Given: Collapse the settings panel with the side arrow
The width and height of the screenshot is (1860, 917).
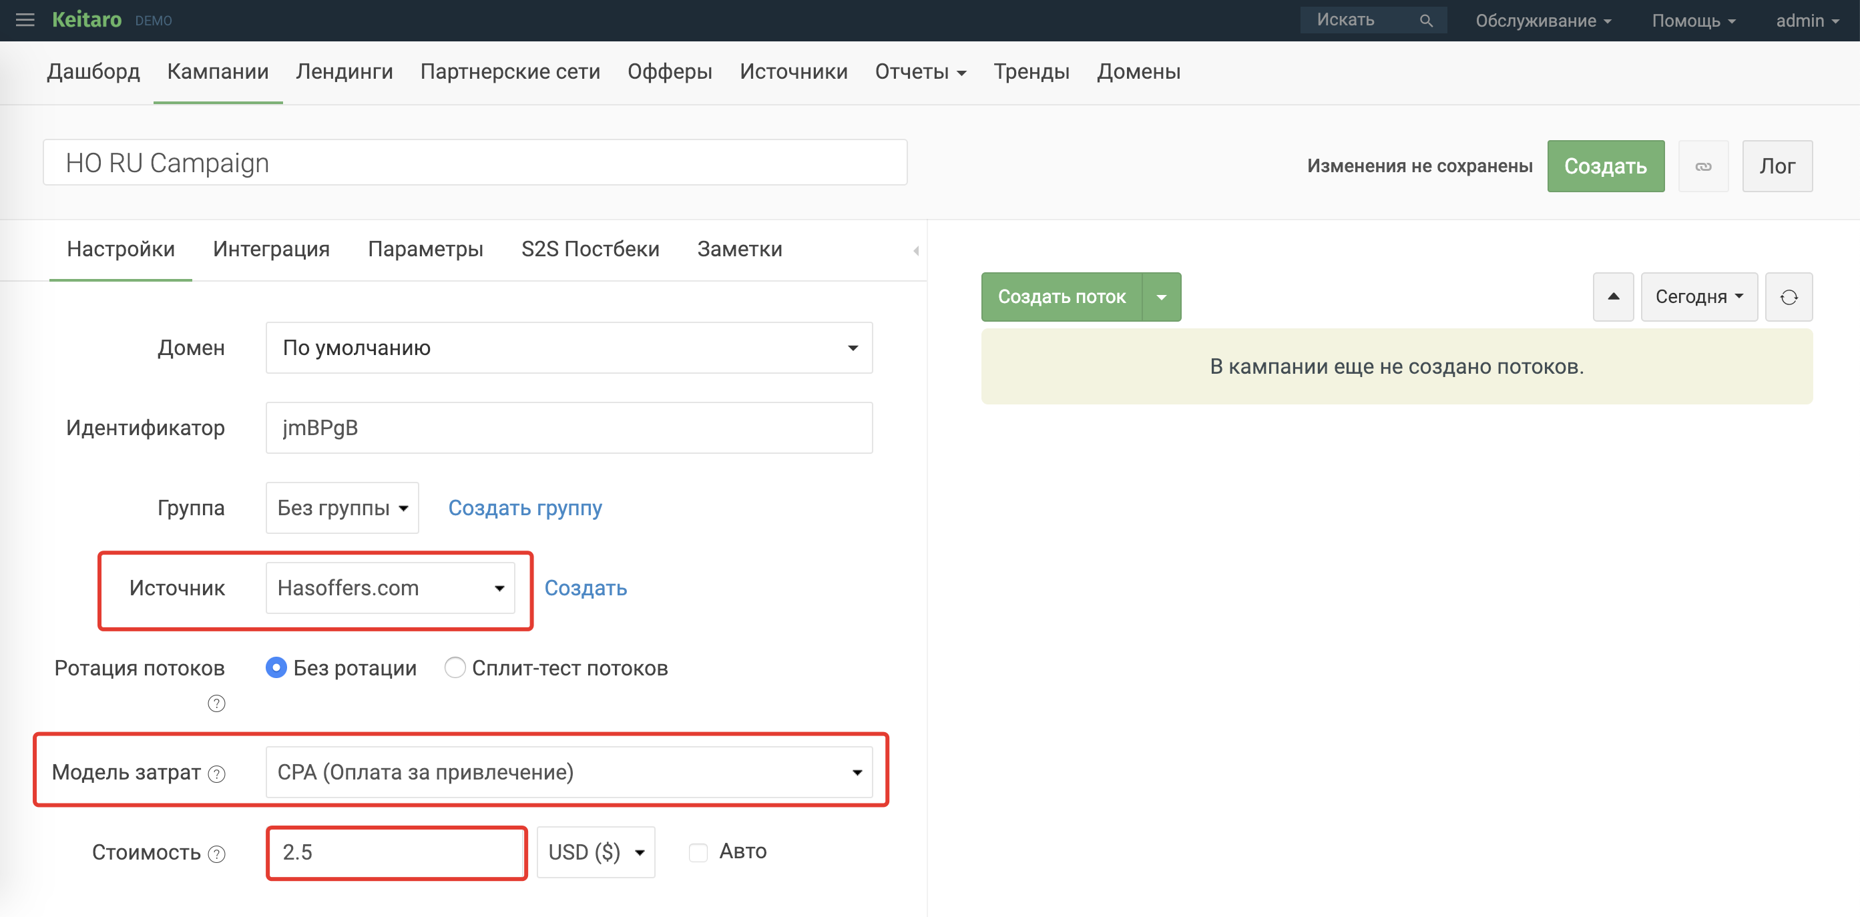Looking at the screenshot, I should (915, 250).
